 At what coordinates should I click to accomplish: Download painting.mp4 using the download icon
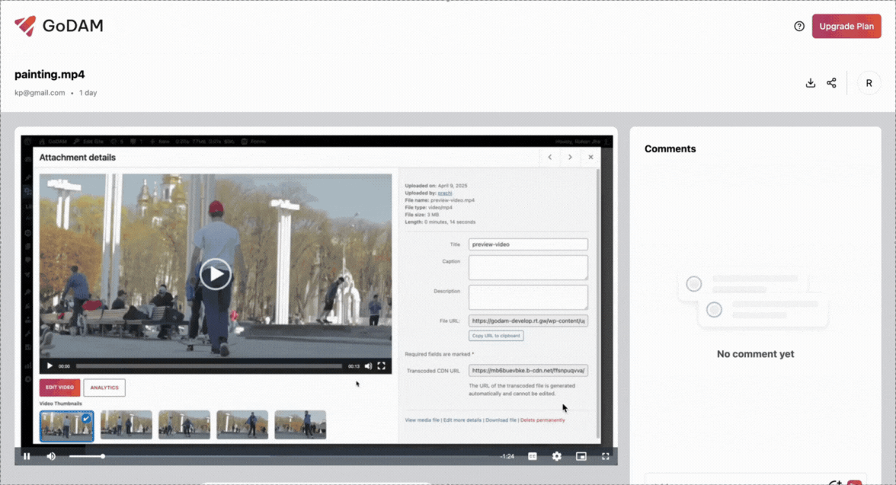(811, 83)
